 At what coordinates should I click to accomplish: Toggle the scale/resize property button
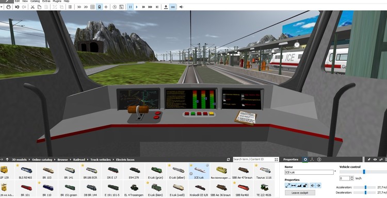pos(287,186)
